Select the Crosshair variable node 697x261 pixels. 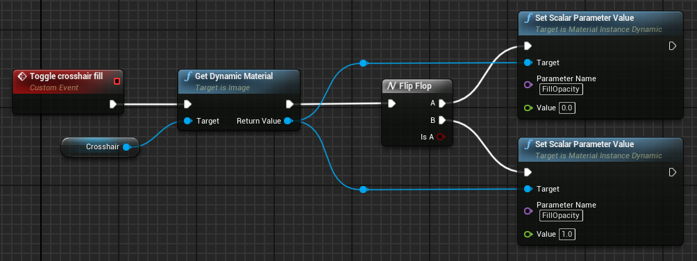pos(101,146)
